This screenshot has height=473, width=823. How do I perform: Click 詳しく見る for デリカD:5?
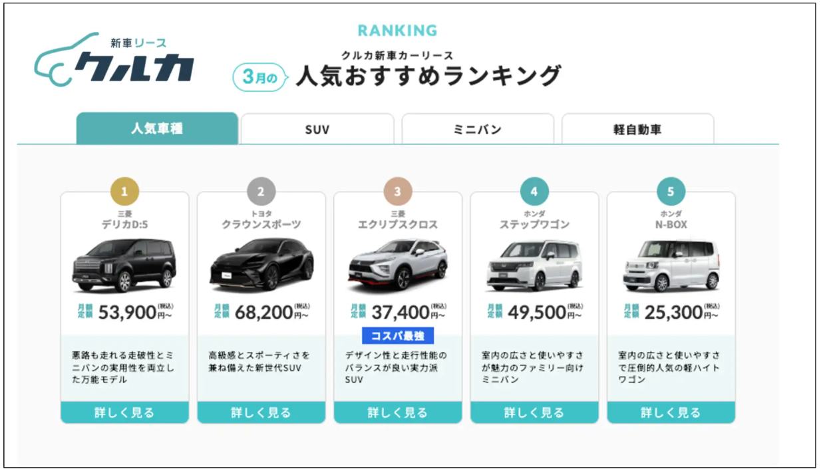click(124, 412)
